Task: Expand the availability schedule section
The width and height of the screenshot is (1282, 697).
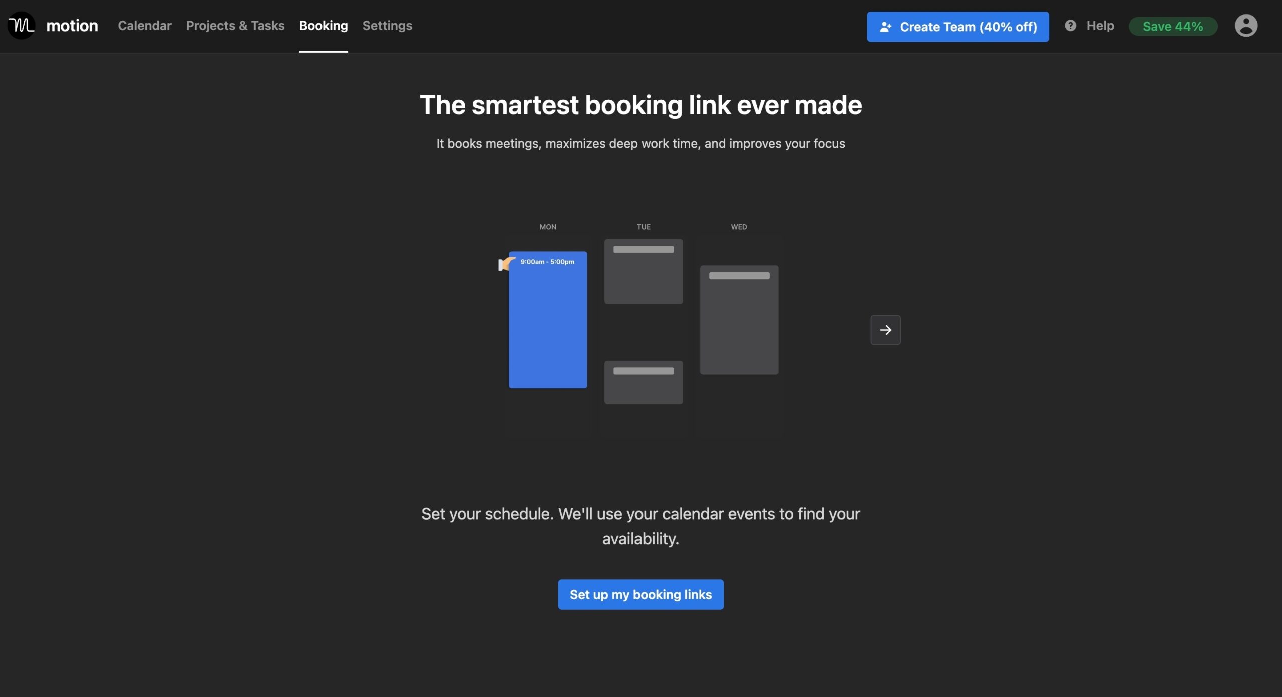Action: click(885, 329)
